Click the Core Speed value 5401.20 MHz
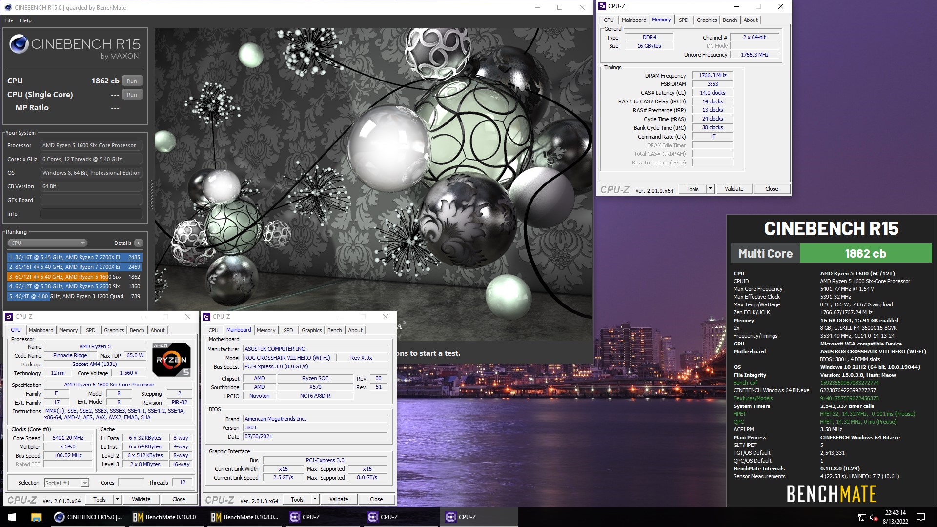 click(68, 438)
